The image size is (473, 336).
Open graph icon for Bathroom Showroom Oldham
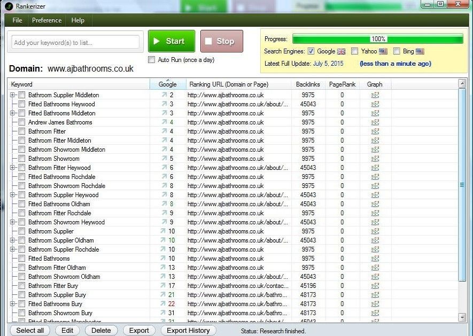(x=375, y=277)
